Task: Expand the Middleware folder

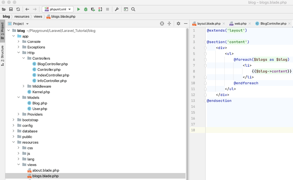Action: pos(24,86)
